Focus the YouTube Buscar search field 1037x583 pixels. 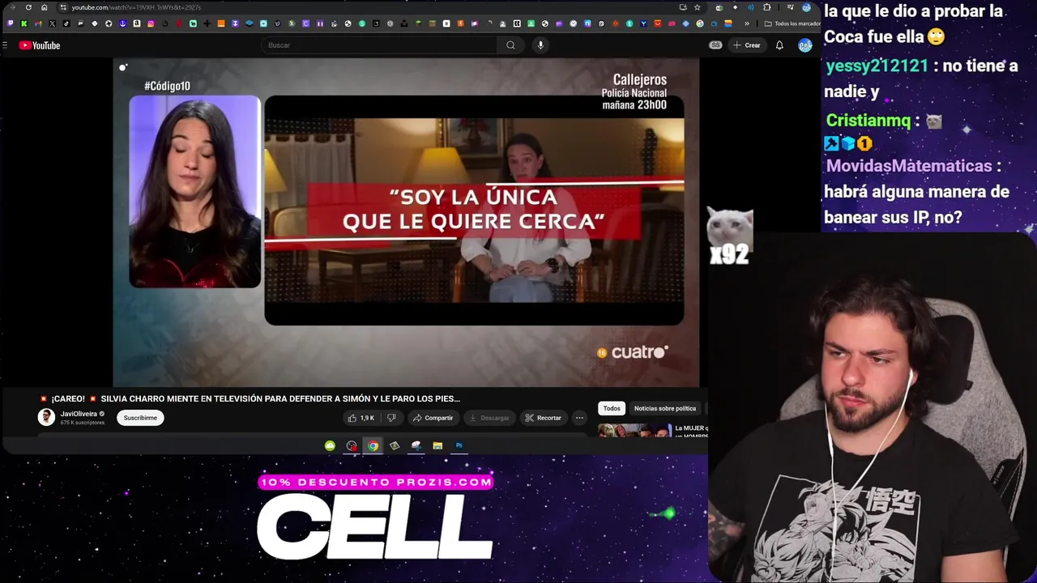click(x=379, y=45)
